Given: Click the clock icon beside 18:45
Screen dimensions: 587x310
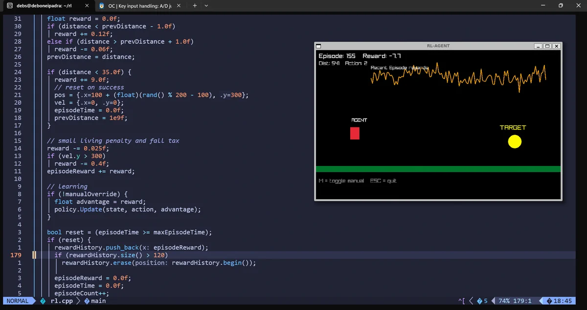Looking at the screenshot, I should pyautogui.click(x=549, y=301).
